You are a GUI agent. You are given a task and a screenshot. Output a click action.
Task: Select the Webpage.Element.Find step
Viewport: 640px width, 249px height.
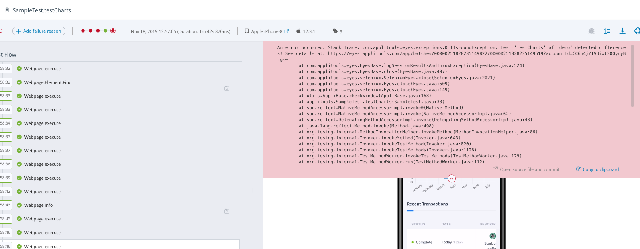click(48, 82)
